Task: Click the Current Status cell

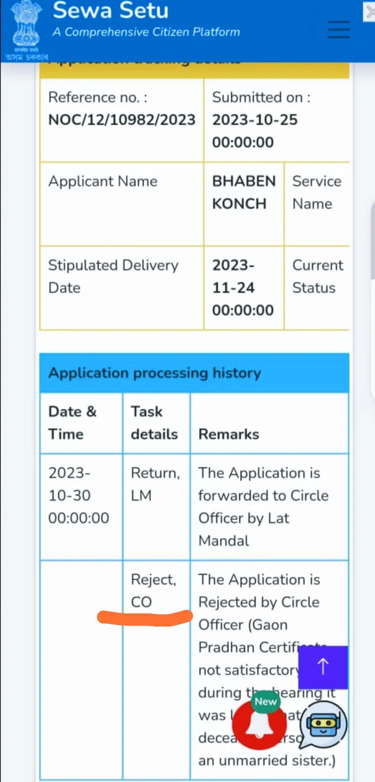Action: [317, 276]
